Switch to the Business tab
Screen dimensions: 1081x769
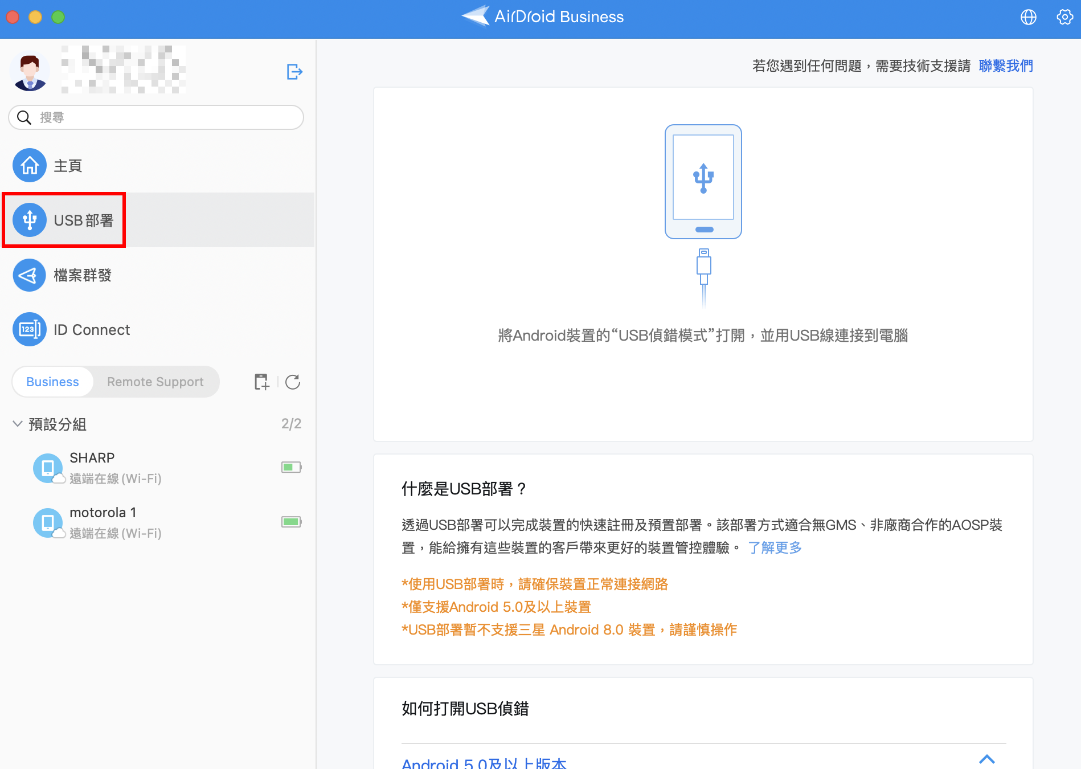(53, 382)
